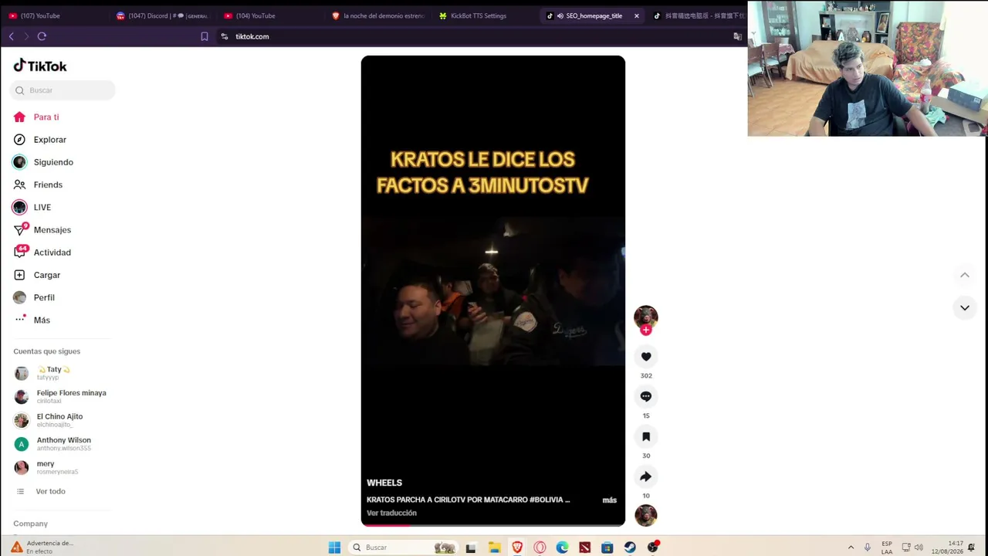
Task: Open the video creator's avatar
Action: (x=646, y=317)
